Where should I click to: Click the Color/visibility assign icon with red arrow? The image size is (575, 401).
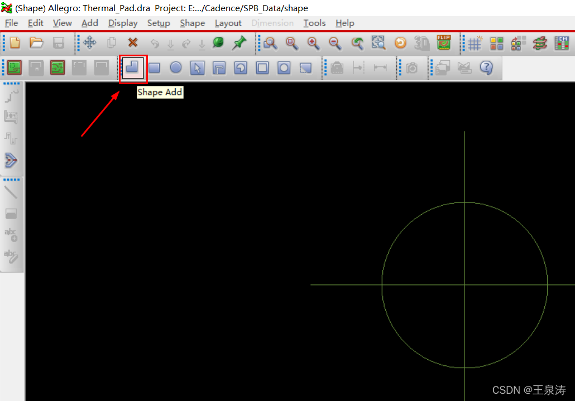point(518,43)
